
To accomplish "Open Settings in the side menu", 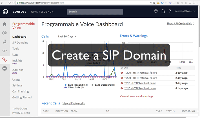I will click(17, 85).
